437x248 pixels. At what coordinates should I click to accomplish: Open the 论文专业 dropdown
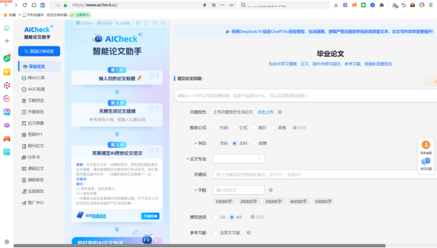[x=239, y=159]
